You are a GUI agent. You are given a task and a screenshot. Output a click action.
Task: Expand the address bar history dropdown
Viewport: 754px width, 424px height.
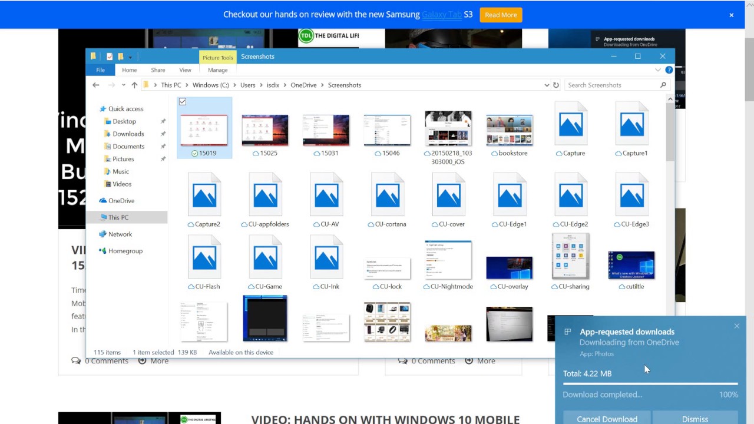pos(547,85)
